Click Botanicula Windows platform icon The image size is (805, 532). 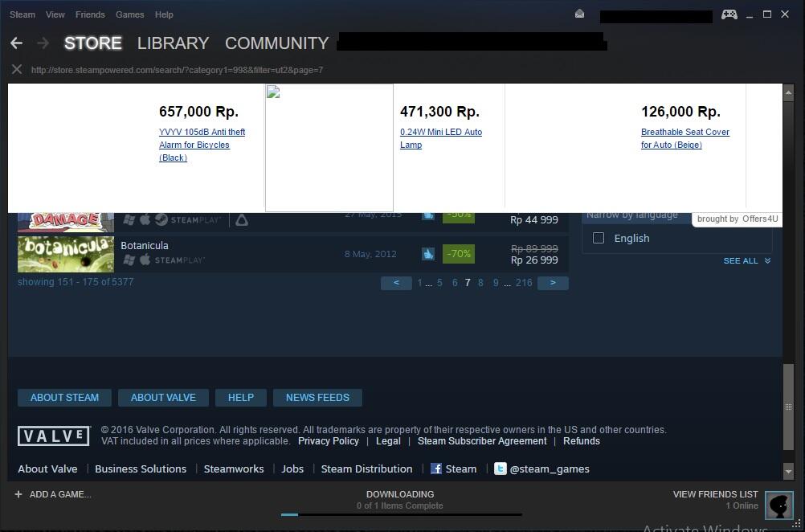(x=129, y=260)
